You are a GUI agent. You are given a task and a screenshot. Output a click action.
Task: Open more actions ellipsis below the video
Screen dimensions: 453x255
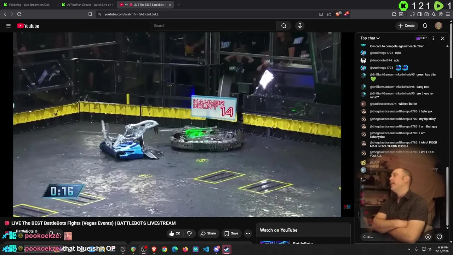click(248, 233)
